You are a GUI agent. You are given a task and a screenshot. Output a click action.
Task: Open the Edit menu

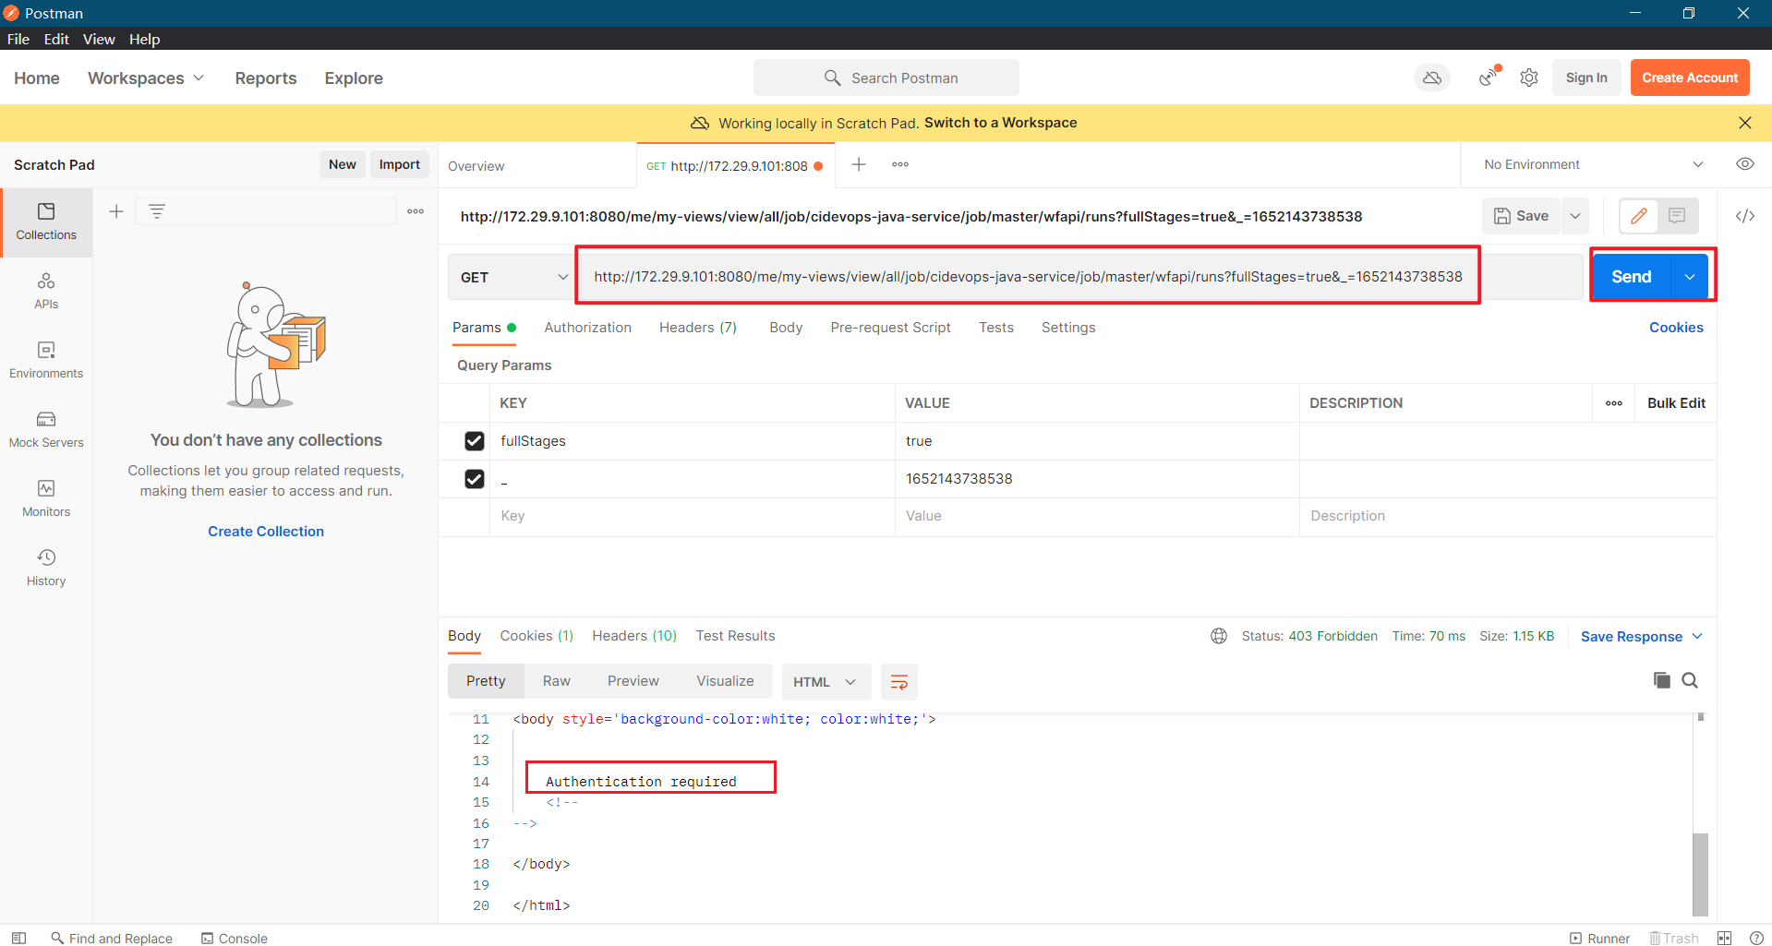point(56,39)
